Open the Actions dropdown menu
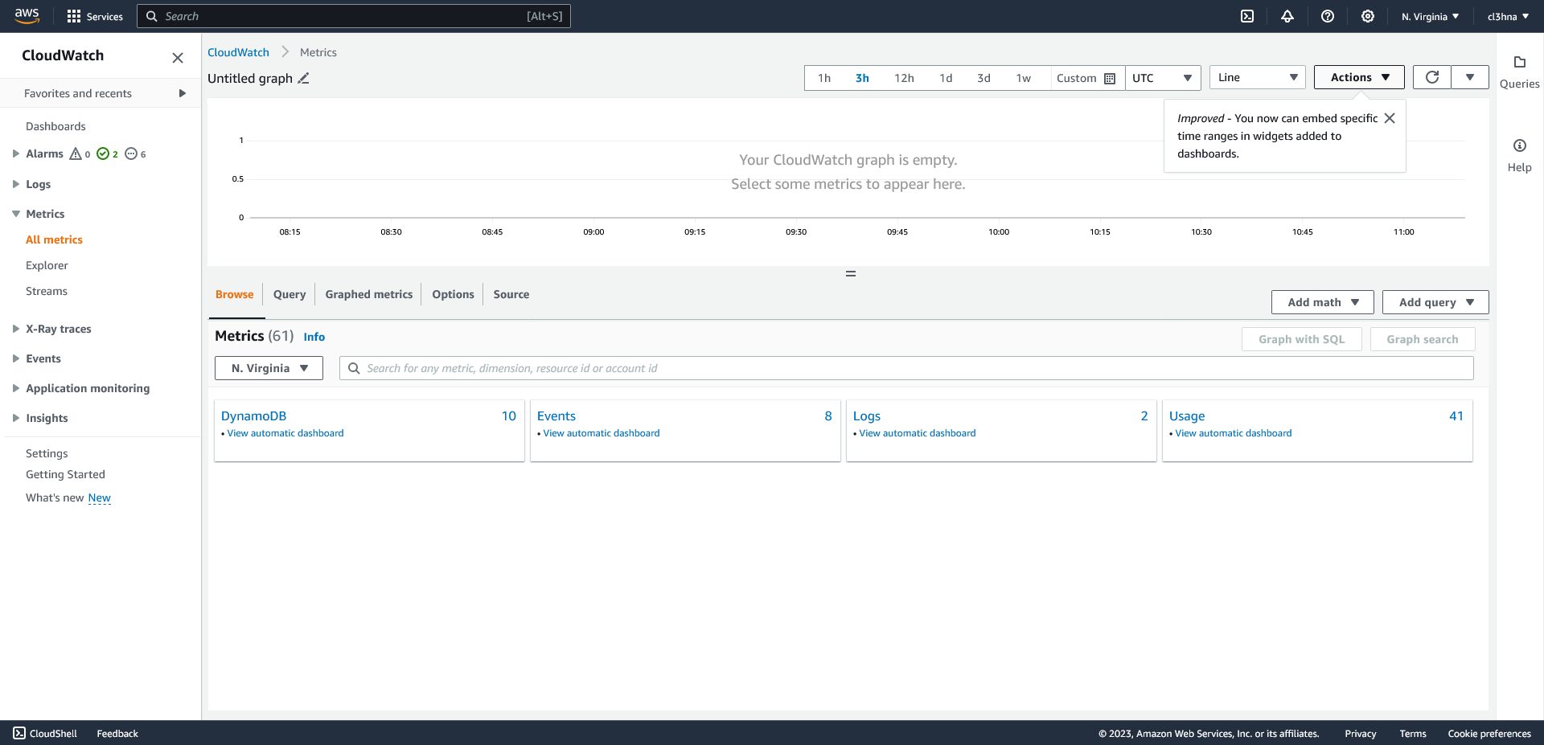The width and height of the screenshot is (1544, 745). (x=1359, y=77)
